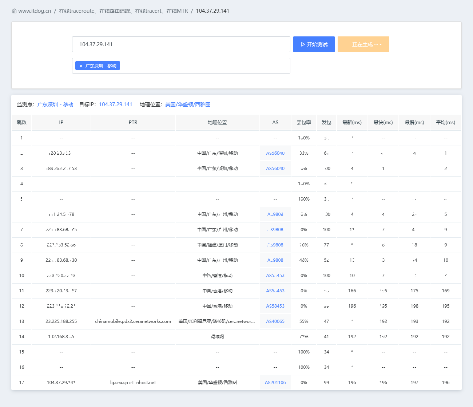The image size is (473, 407).
Task: Remove the 广东深圳 - 移动 node tag
Action: tap(81, 66)
